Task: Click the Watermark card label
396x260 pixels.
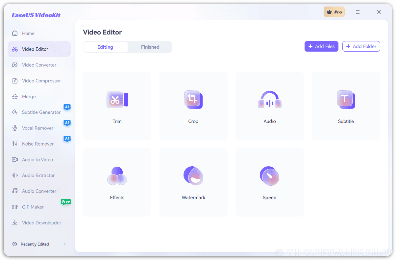Action: (x=193, y=198)
